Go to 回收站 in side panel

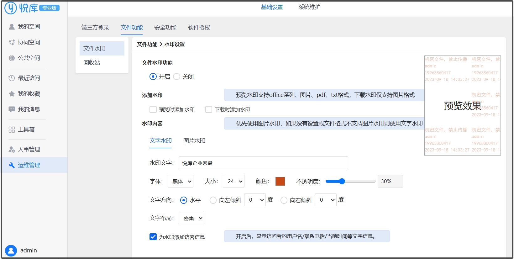coord(92,63)
